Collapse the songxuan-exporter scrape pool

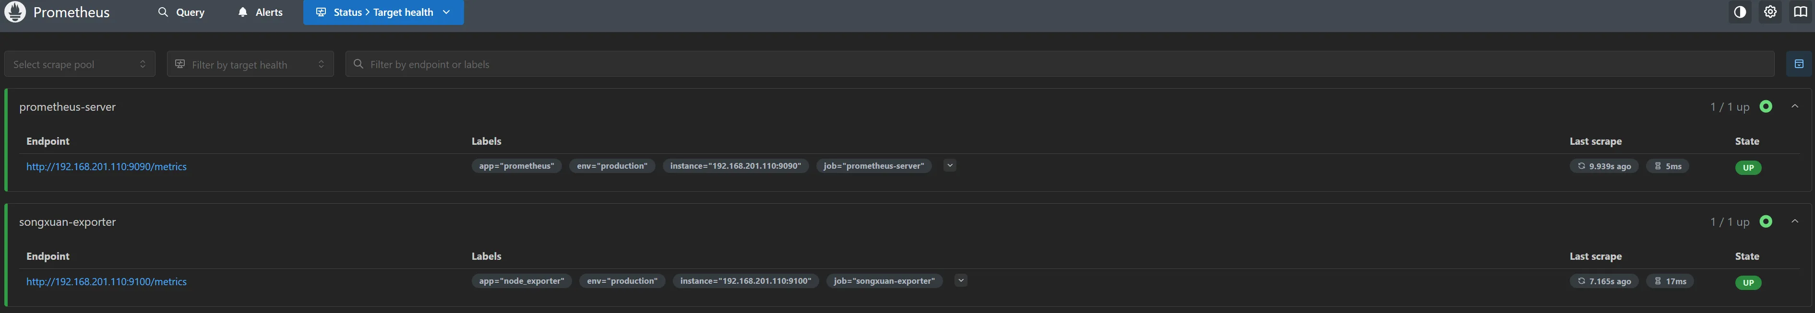1794,221
